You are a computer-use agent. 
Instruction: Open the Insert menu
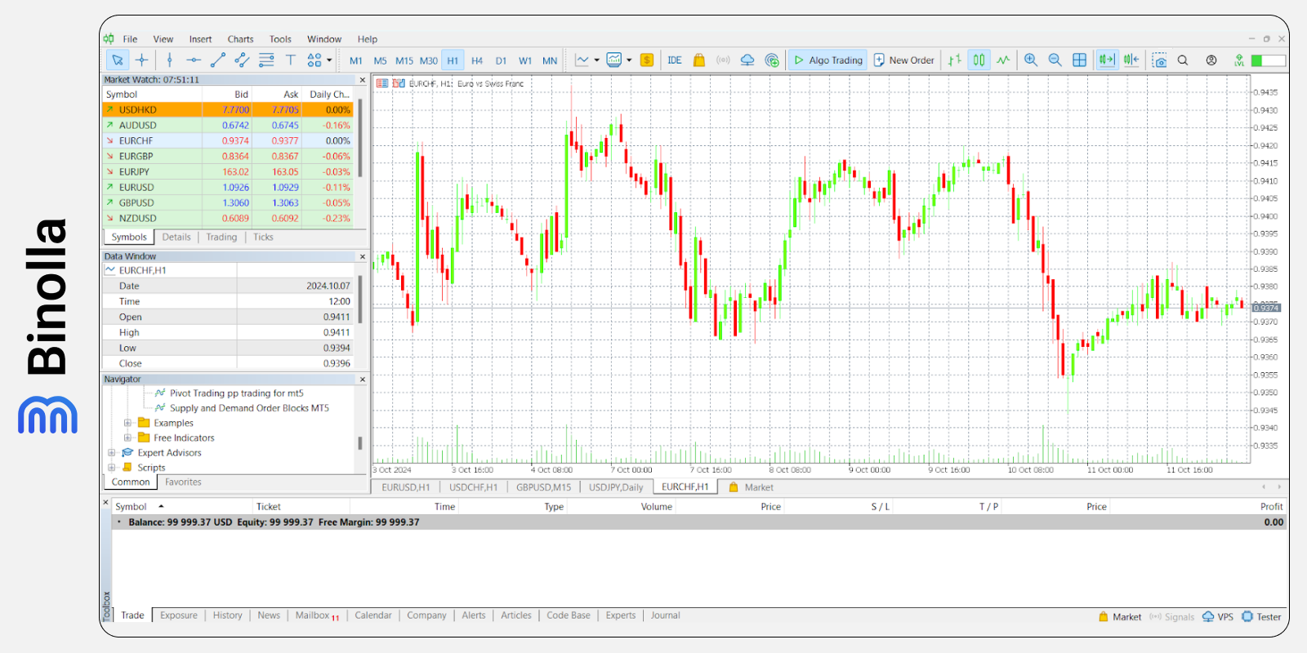(x=200, y=39)
